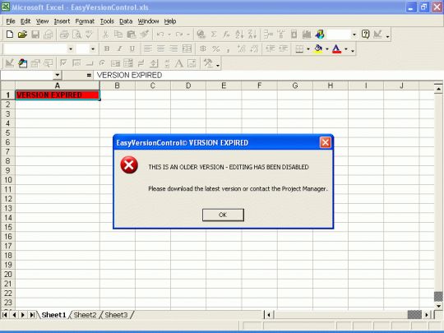Click the Paste Function fx icon

226,35
